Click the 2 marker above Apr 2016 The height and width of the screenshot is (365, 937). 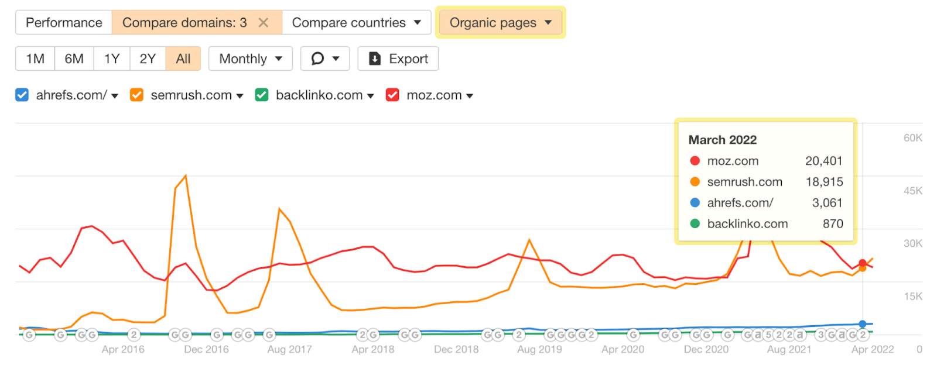(x=134, y=335)
